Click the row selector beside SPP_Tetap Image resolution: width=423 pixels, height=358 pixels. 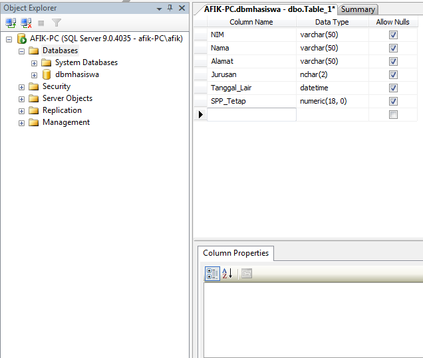pos(201,101)
